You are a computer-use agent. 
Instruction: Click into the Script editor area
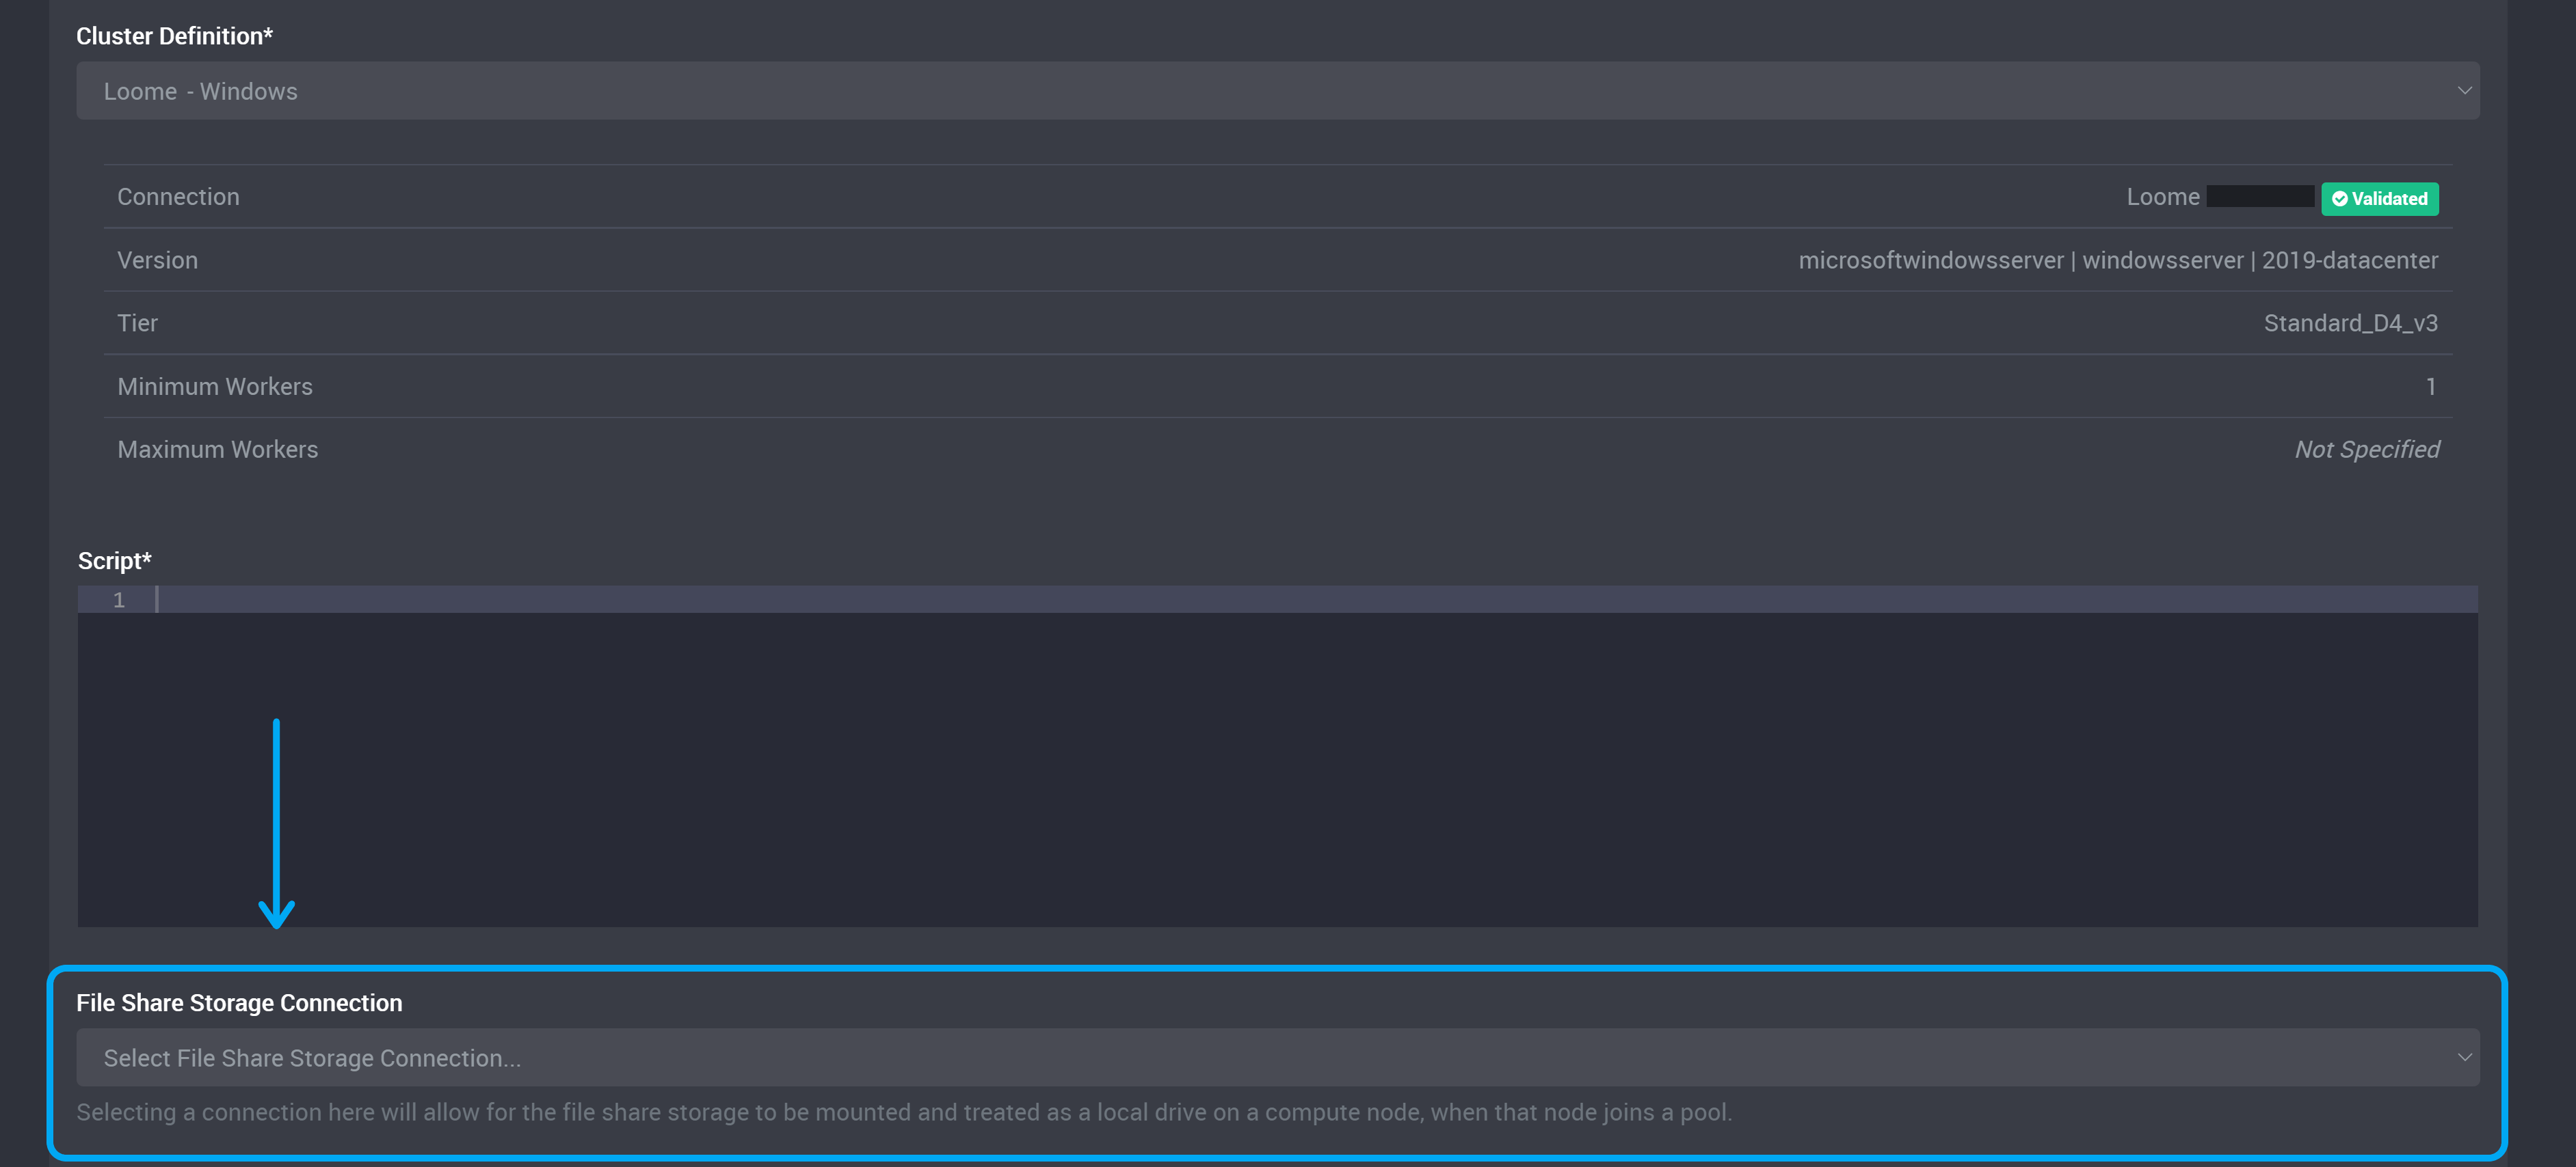point(1277,756)
